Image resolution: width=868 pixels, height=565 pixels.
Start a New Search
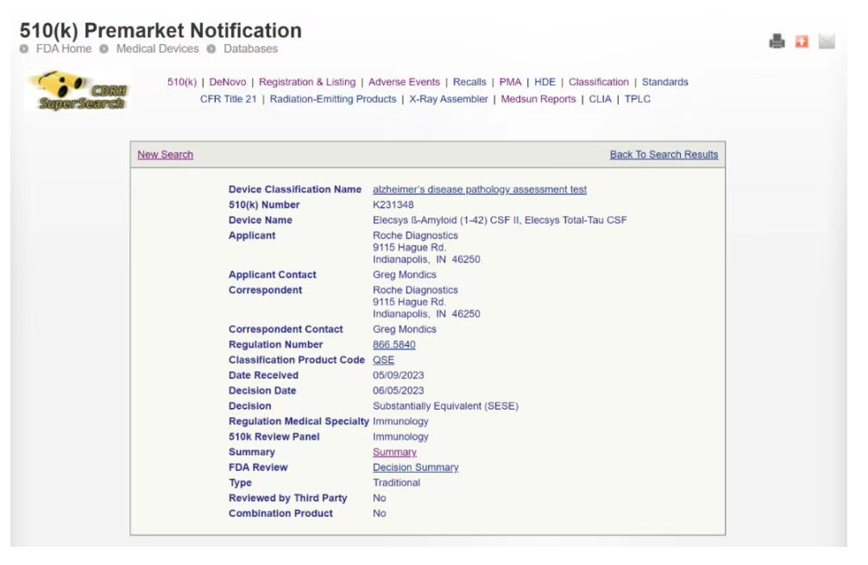[166, 155]
